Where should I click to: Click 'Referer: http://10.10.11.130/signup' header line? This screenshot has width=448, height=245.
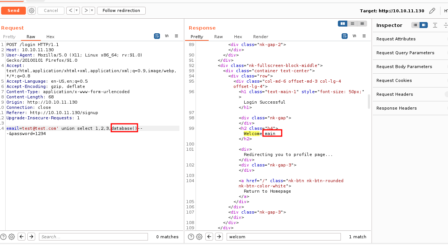coord(52,113)
